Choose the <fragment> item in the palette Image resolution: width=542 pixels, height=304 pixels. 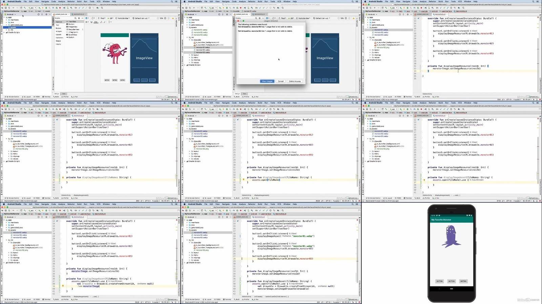pyautogui.click(x=74, y=32)
